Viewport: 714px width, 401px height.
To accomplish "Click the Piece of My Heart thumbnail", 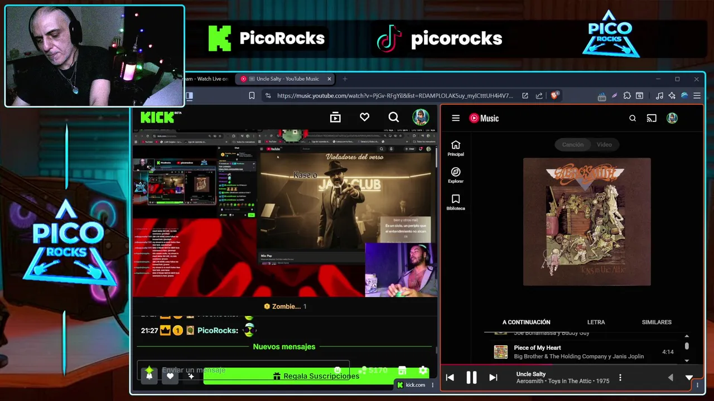I will click(501, 352).
